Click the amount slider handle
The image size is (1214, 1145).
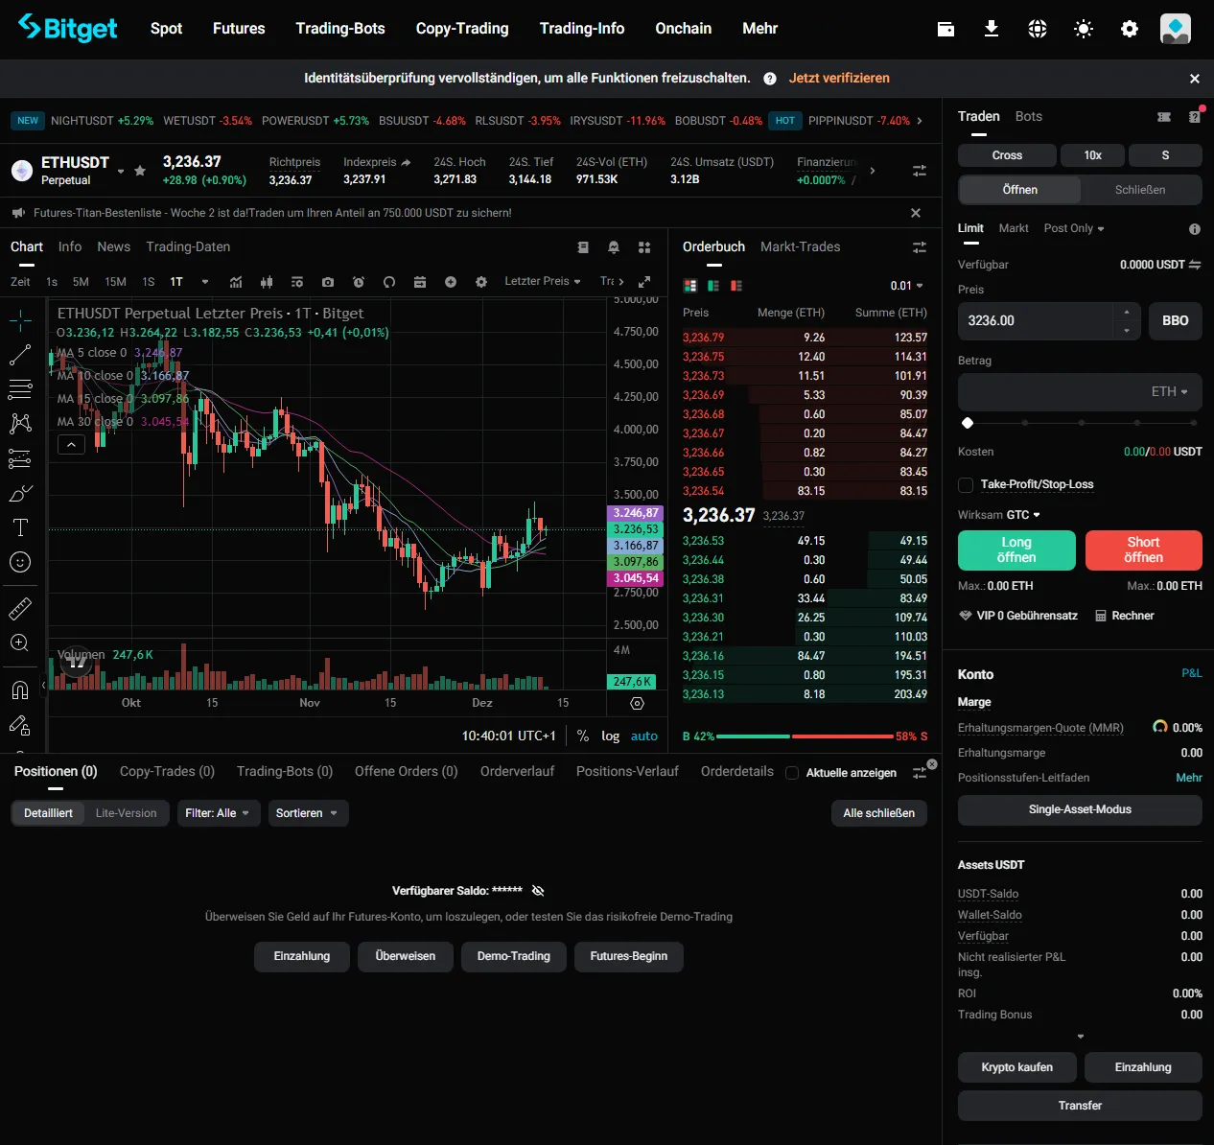pos(968,423)
